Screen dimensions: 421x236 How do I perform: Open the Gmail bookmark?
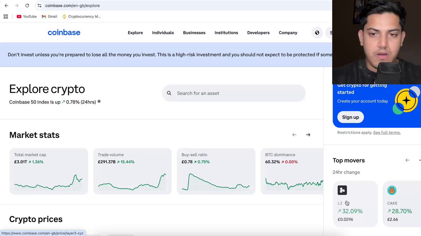click(x=49, y=16)
